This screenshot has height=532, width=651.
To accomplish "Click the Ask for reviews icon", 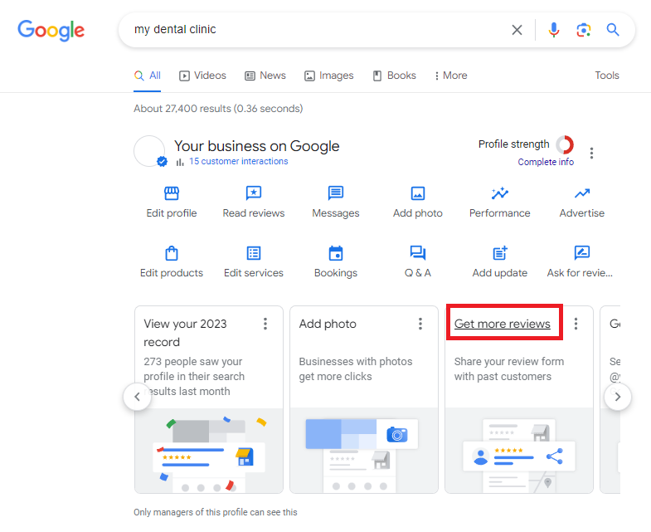I will pyautogui.click(x=582, y=252).
